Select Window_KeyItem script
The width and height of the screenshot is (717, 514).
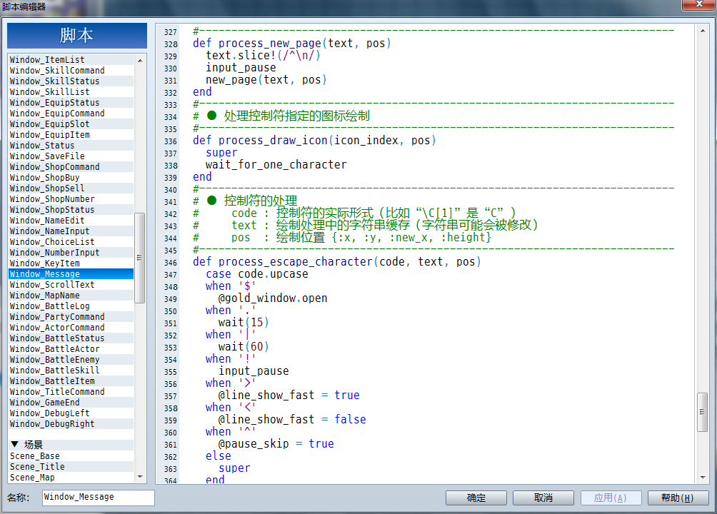point(71,263)
